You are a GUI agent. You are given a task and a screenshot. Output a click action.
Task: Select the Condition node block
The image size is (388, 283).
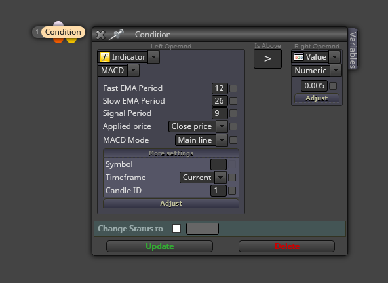point(63,32)
